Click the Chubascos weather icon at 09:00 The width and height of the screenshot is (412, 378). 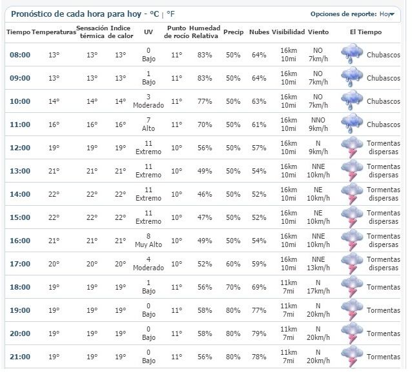pyautogui.click(x=352, y=77)
